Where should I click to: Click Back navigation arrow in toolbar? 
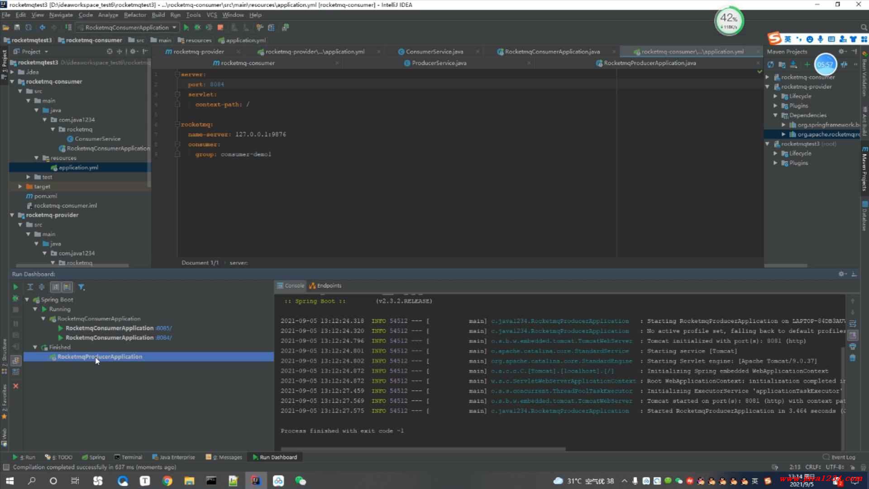coord(42,28)
